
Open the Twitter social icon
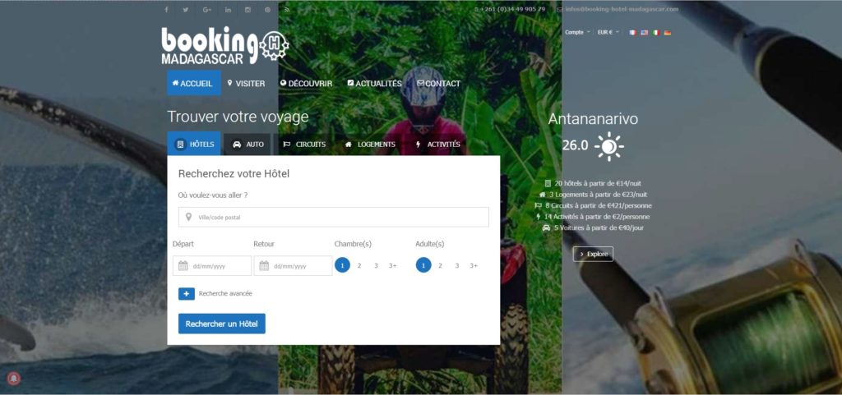click(186, 10)
